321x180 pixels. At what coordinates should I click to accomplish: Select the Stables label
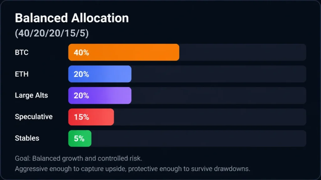point(27,138)
